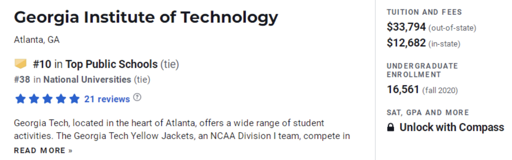This screenshot has height=160, width=512.
Task: Click the second blue rating star
Action: tap(34, 99)
